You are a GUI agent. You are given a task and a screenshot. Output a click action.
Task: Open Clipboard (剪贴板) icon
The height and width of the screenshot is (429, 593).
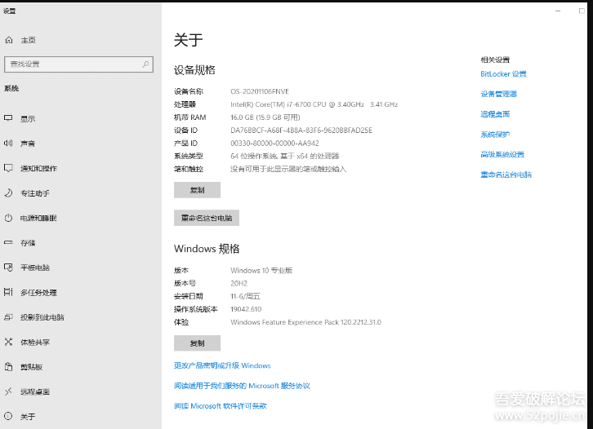(8, 366)
